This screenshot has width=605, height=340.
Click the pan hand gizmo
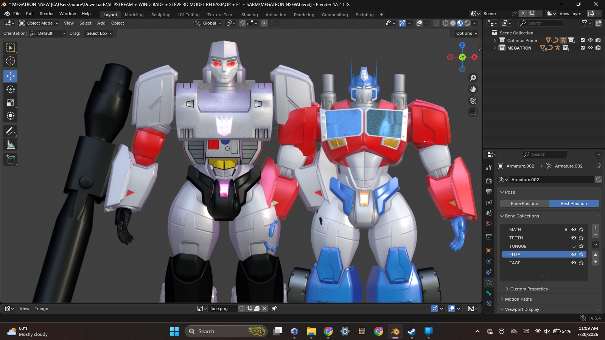(473, 89)
